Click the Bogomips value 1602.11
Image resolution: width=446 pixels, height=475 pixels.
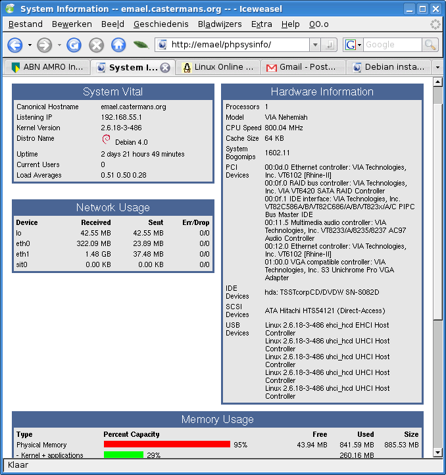click(277, 153)
